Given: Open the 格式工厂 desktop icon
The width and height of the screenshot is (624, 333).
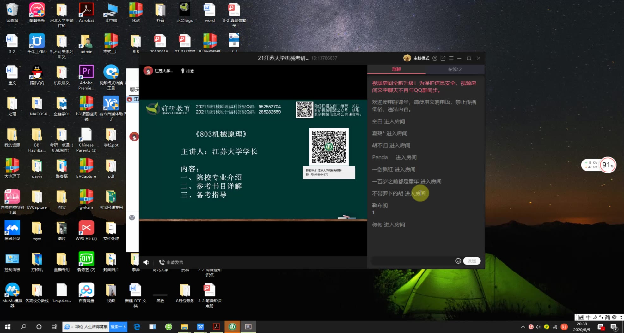Looking at the screenshot, I should [x=111, y=44].
